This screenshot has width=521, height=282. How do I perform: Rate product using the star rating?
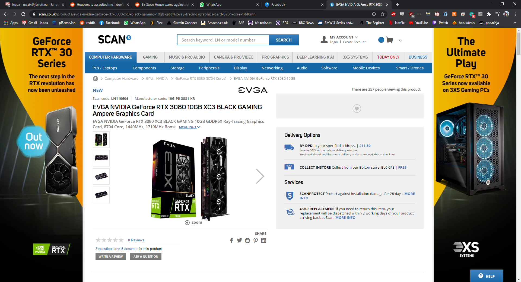click(110, 240)
